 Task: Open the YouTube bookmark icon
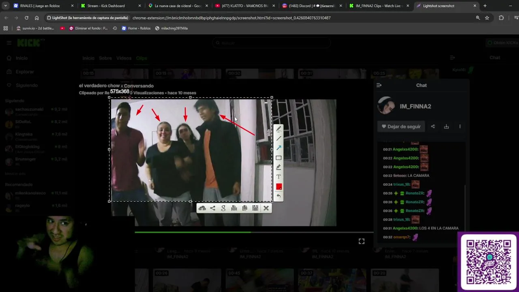(x=62, y=28)
